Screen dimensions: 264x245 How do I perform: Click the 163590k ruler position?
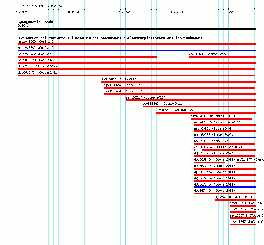point(74,12)
